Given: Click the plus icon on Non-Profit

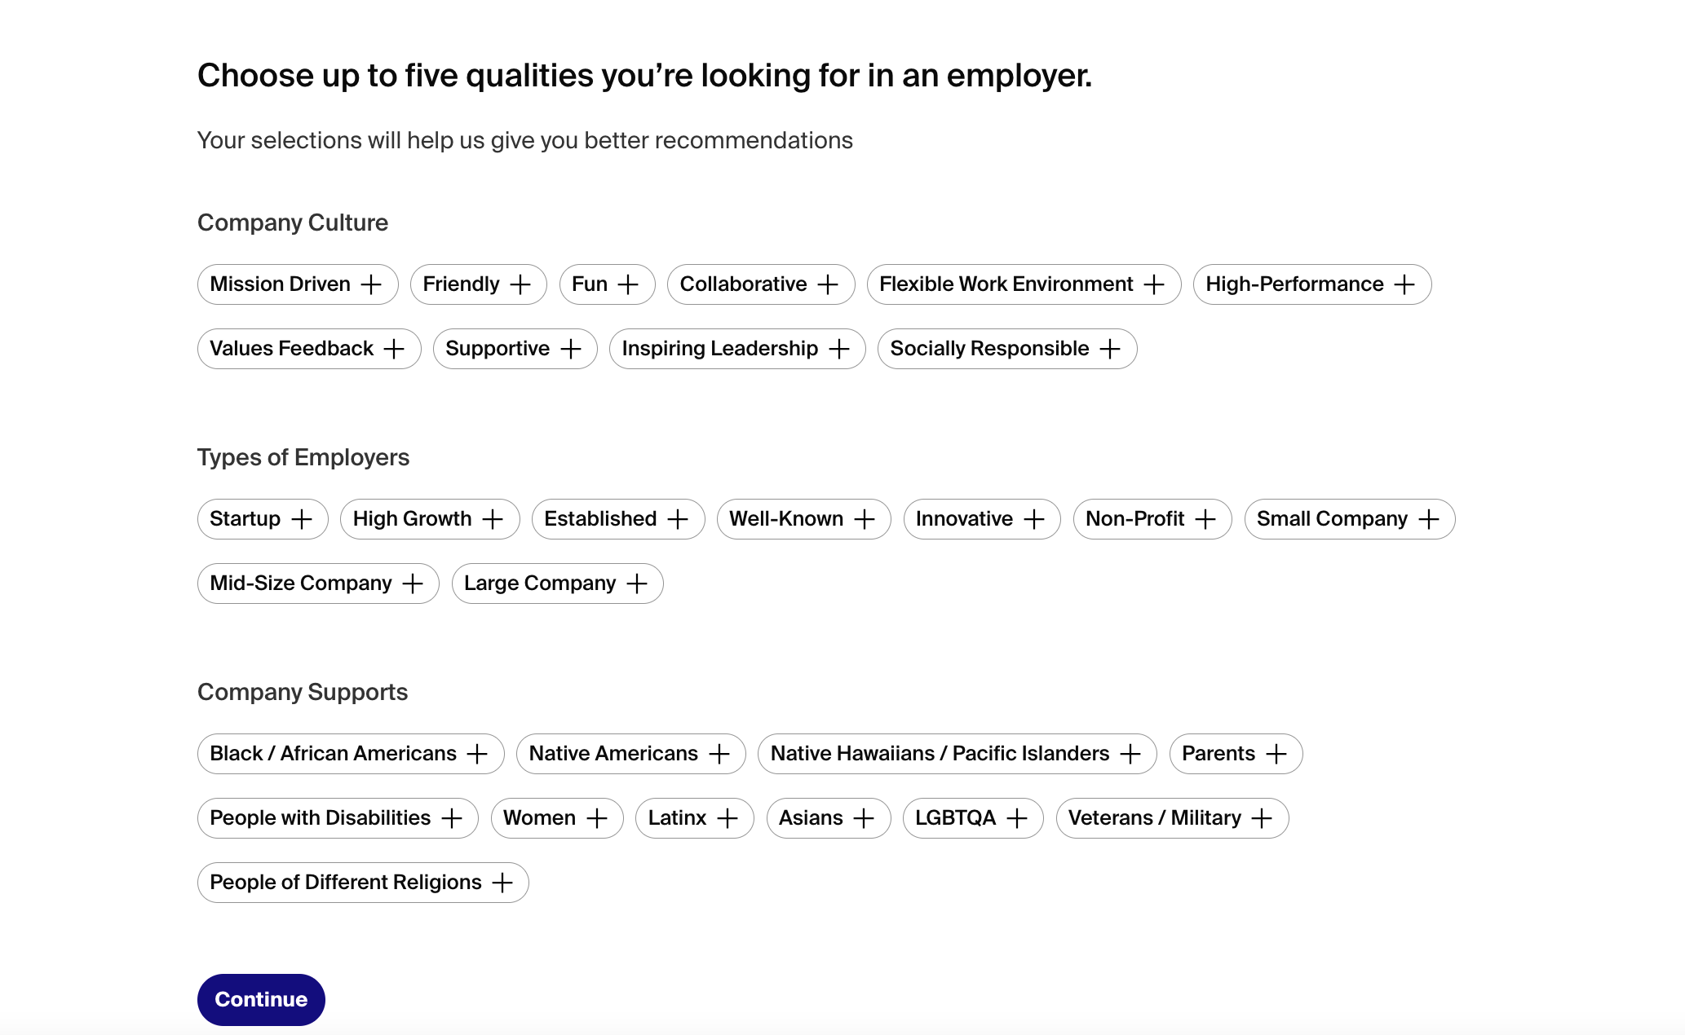Looking at the screenshot, I should pyautogui.click(x=1205, y=519).
